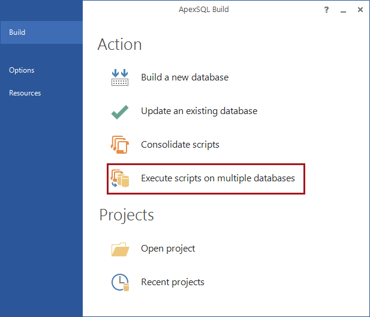Screen dimensions: 370x317
Task: Click the ApexSQL Build title bar text
Action: pos(204,10)
